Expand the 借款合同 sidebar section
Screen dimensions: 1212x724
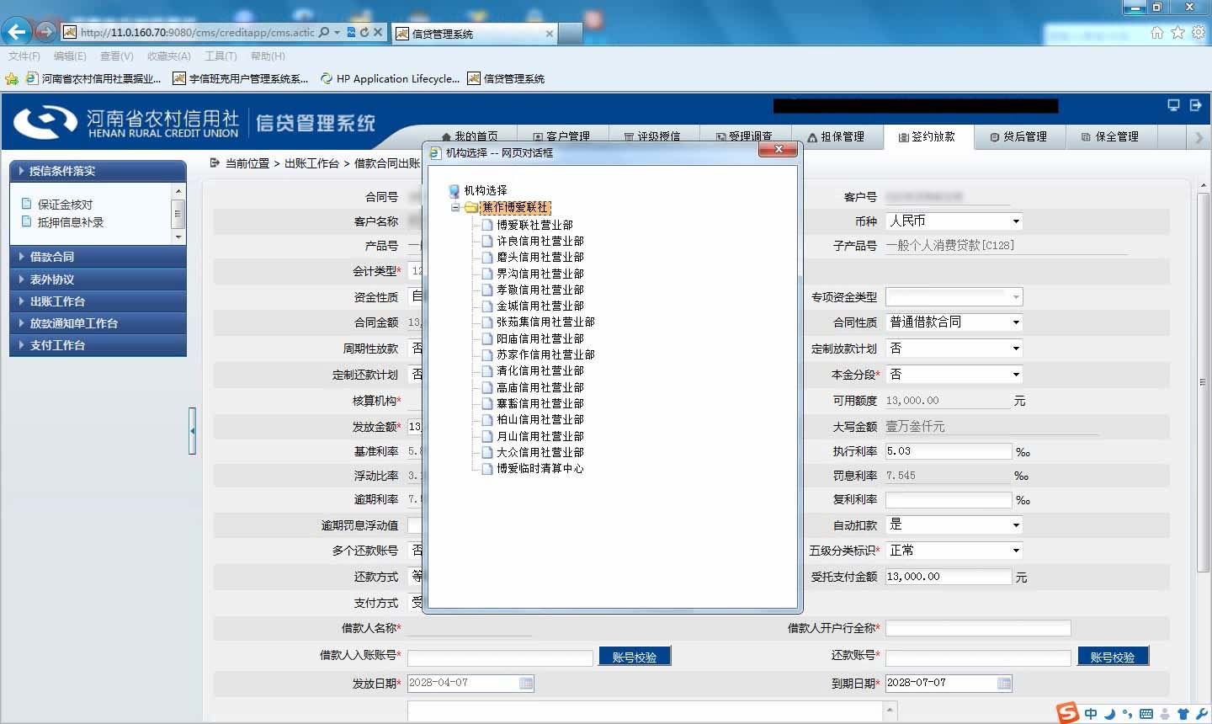pos(98,257)
